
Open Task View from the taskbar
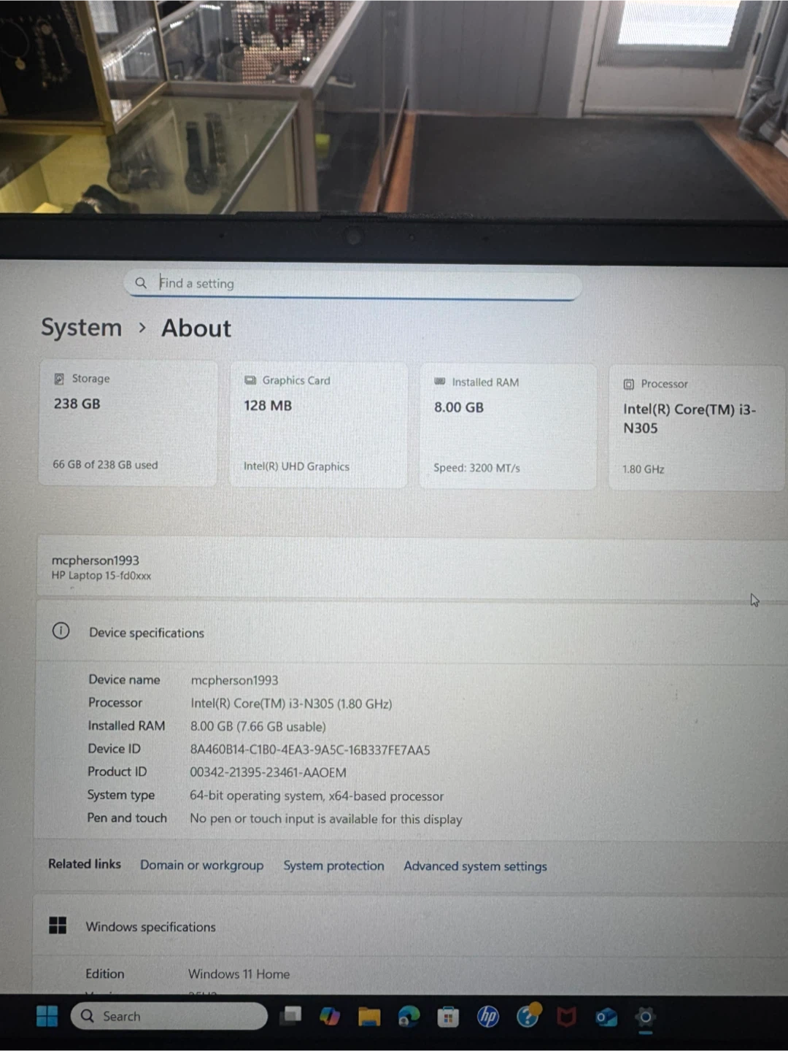point(292,1015)
